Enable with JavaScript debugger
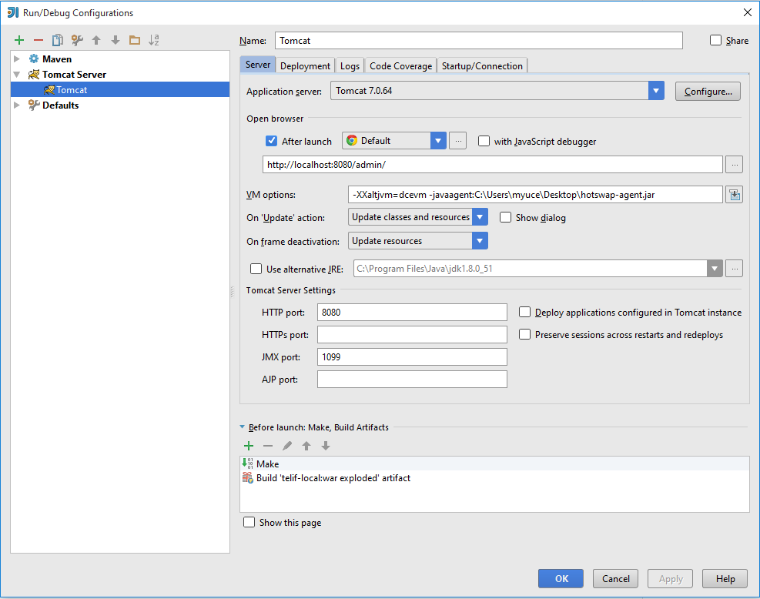The image size is (760, 599). click(484, 141)
